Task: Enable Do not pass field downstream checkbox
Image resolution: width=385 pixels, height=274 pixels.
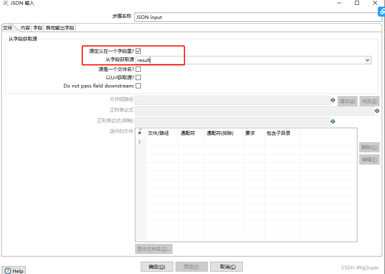Action: tap(138, 86)
